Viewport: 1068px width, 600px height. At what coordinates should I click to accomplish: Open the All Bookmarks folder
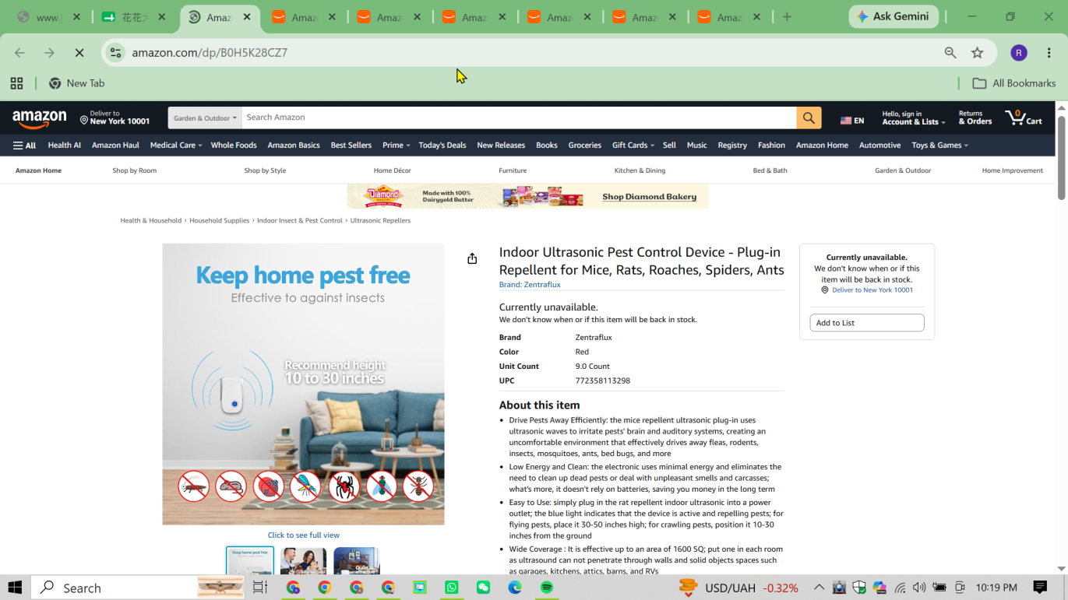pos(1014,83)
